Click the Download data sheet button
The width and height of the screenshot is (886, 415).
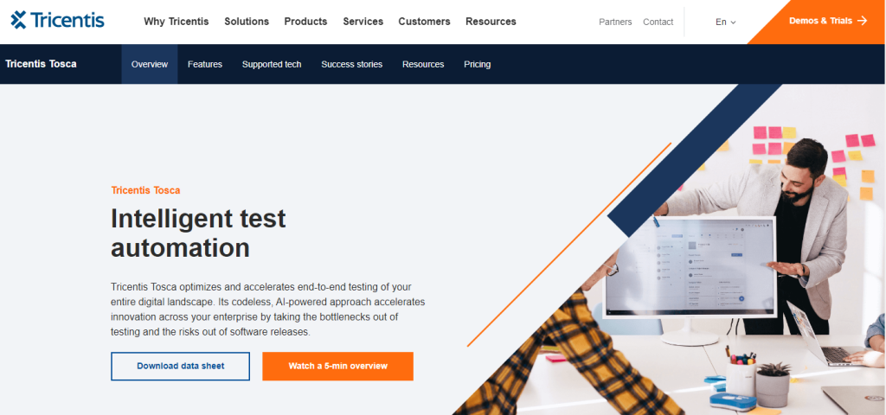point(180,366)
